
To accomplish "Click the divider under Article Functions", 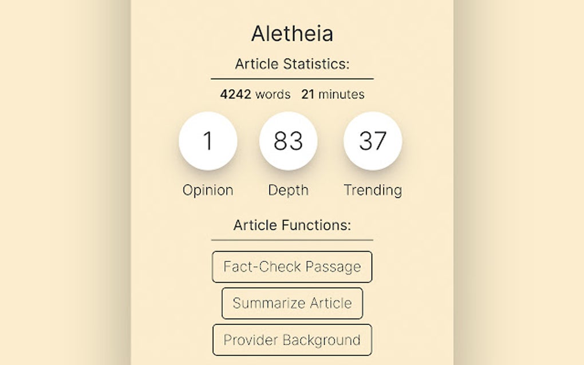I will click(x=292, y=239).
